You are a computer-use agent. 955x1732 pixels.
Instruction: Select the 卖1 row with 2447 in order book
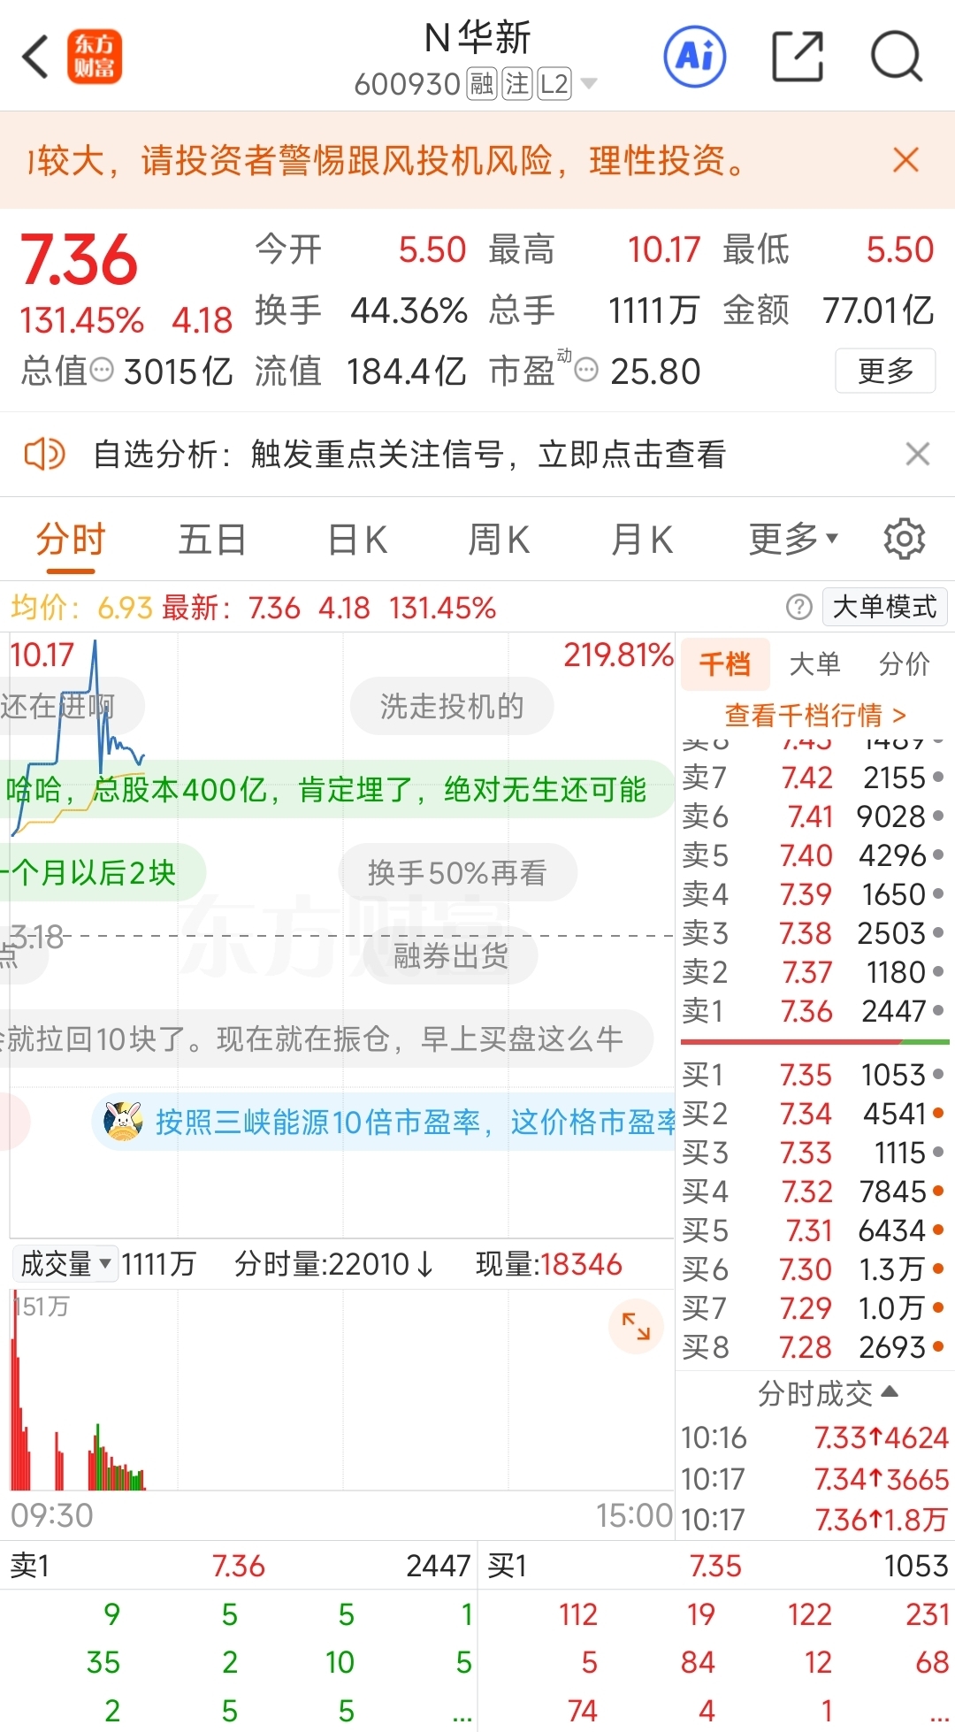tap(814, 1011)
